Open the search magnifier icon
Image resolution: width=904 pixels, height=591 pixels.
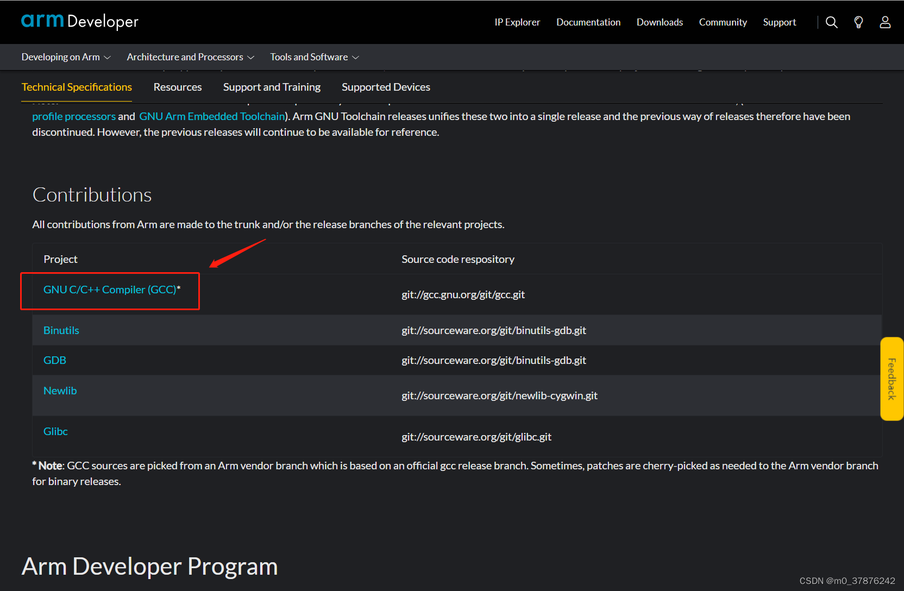pyautogui.click(x=831, y=22)
